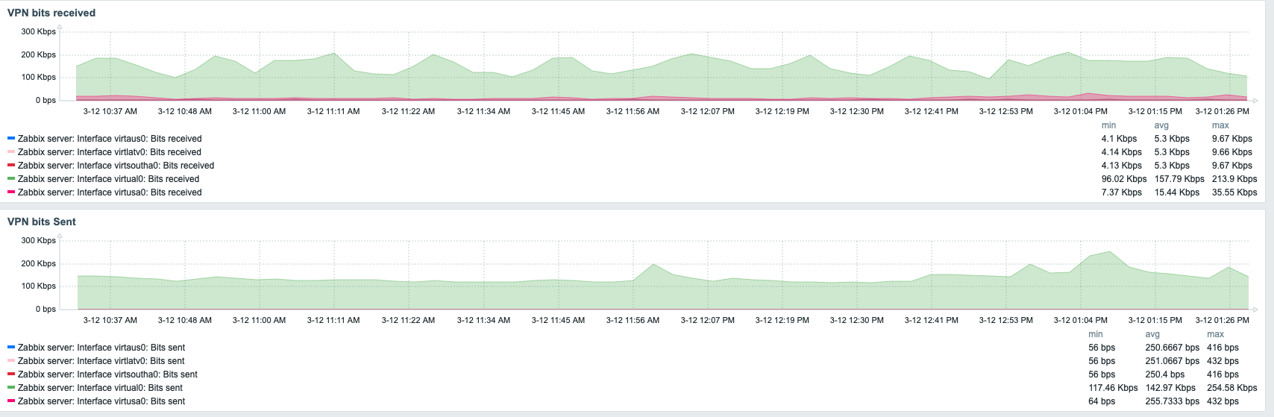Screen dimensions: 1274x417
Task: Click the green swatch for virtual0 Bits sent
Action: pos(11,387)
